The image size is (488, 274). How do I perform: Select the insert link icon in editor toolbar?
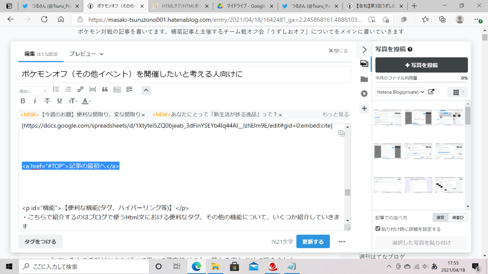(x=80, y=89)
